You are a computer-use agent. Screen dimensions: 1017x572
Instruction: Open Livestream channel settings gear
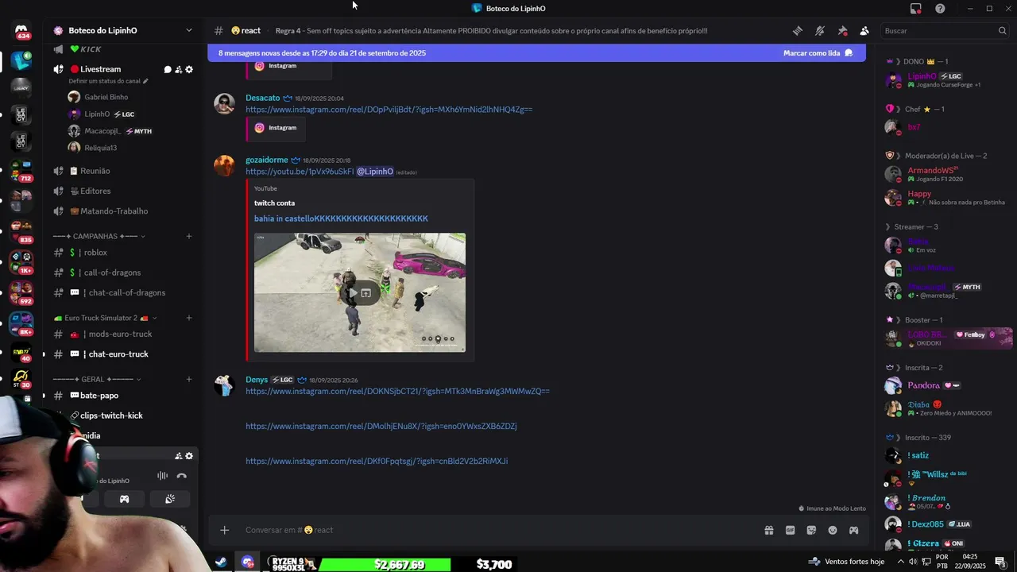pos(189,70)
